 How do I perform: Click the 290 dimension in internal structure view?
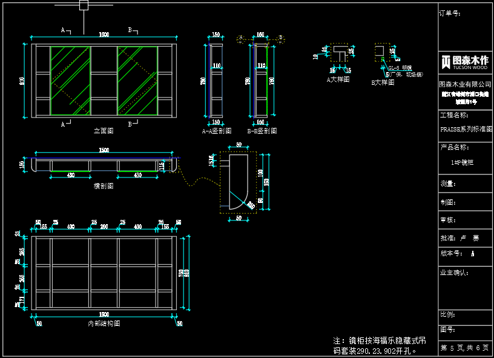[104, 227]
